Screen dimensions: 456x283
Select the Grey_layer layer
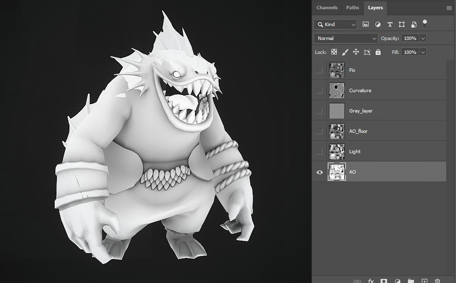pos(361,111)
